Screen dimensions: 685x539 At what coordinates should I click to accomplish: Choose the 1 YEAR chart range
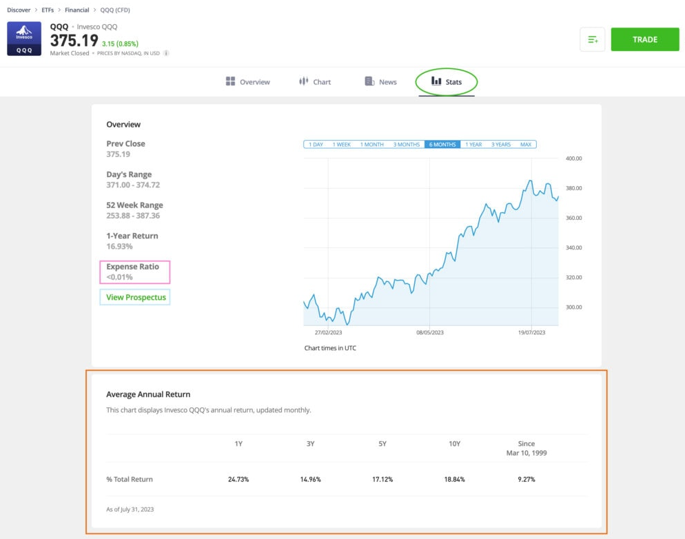(x=473, y=145)
